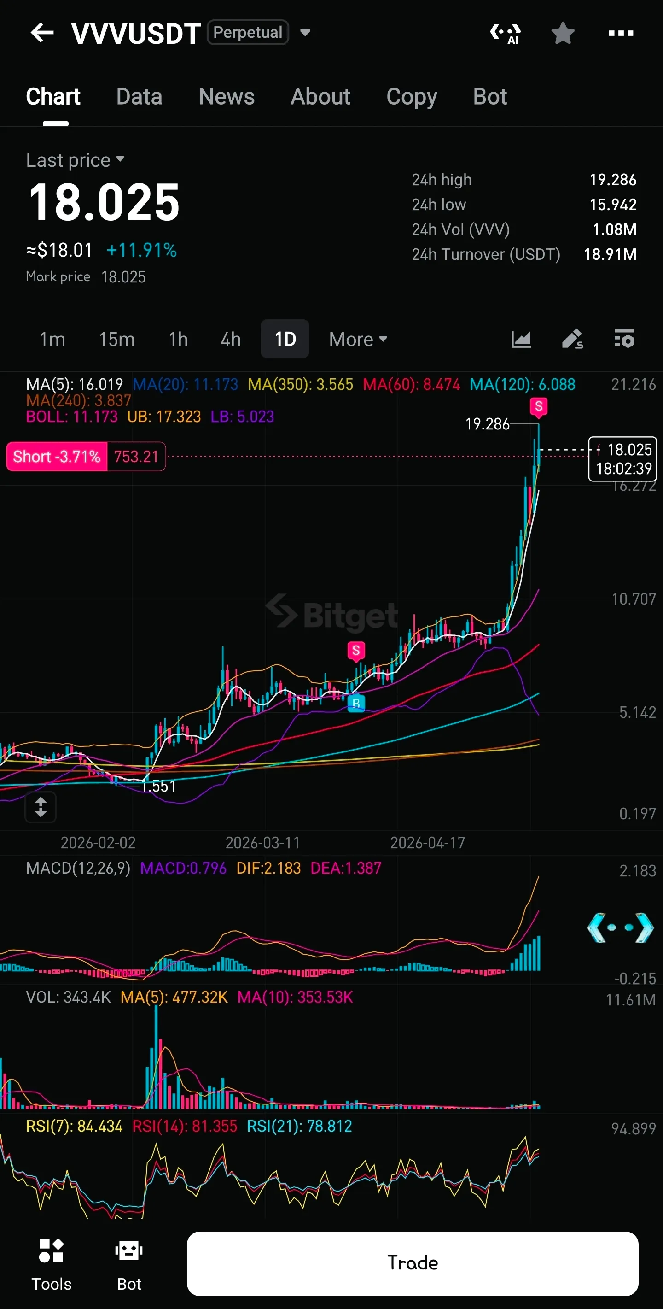
Task: Select the 4h timeframe
Action: [231, 339]
